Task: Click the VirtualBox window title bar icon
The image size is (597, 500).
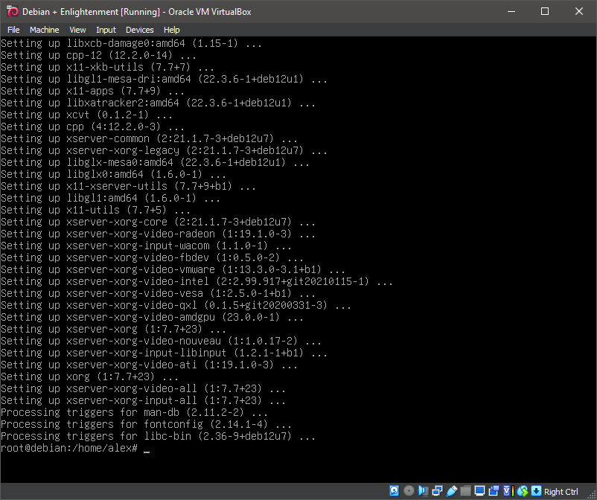Action: [12, 11]
